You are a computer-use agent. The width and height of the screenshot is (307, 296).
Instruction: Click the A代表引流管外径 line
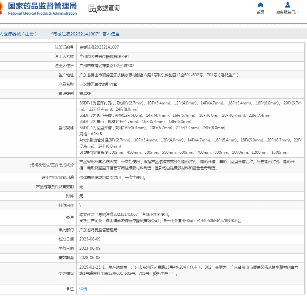190,143
